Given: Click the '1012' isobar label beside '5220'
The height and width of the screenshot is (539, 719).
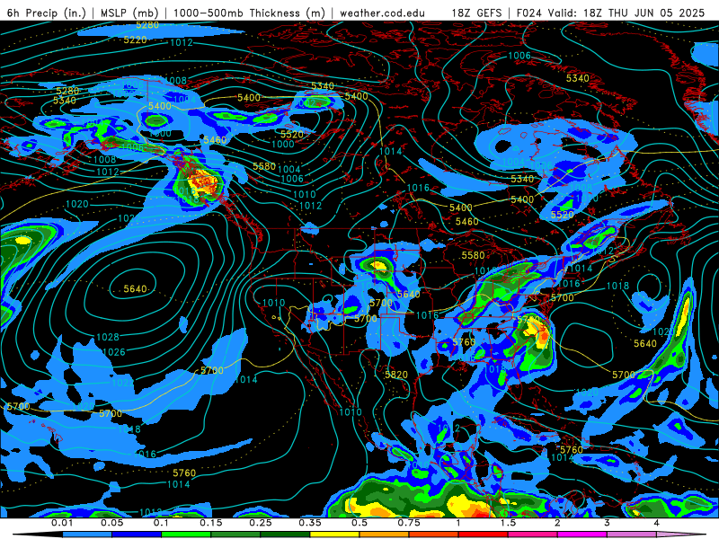Looking at the screenshot, I should pyautogui.click(x=182, y=42).
